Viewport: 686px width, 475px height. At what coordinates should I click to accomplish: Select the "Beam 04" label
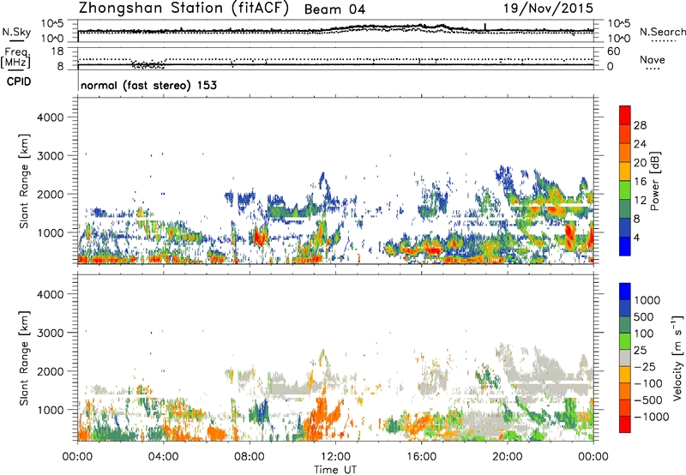pyautogui.click(x=334, y=9)
